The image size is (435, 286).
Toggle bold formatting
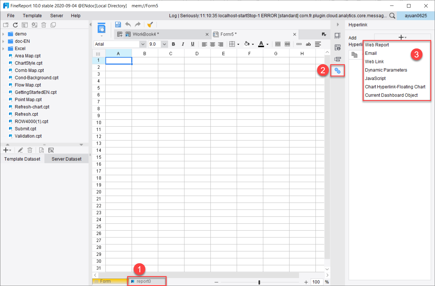pyautogui.click(x=173, y=44)
